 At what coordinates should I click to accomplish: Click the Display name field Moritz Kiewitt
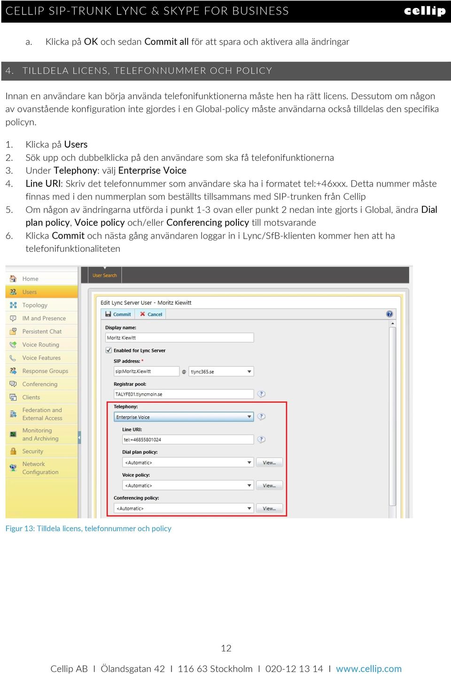[x=179, y=337]
